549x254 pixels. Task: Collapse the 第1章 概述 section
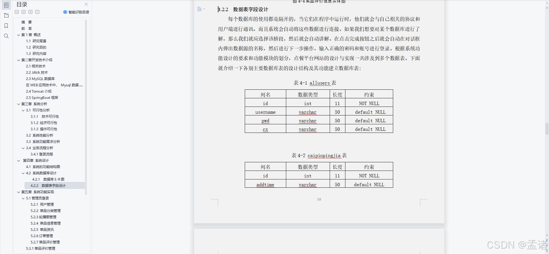point(19,35)
